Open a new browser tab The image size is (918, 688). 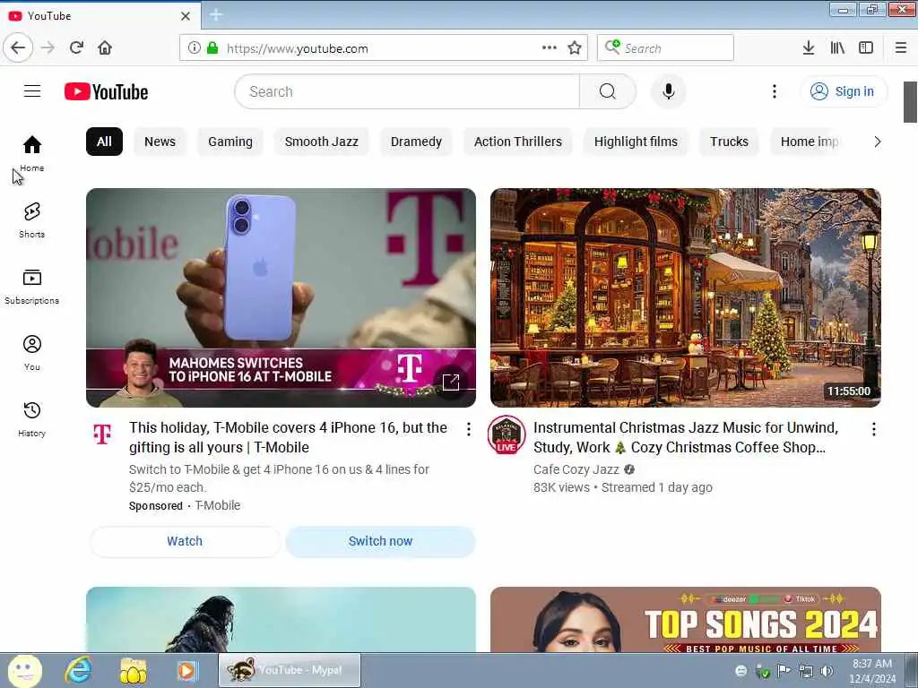pos(216,15)
